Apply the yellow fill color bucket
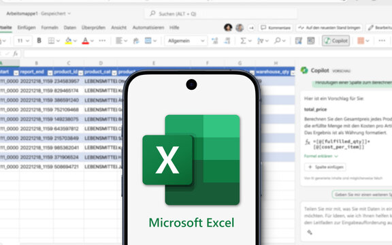The width and height of the screenshot is (392, 245). pos(68,41)
